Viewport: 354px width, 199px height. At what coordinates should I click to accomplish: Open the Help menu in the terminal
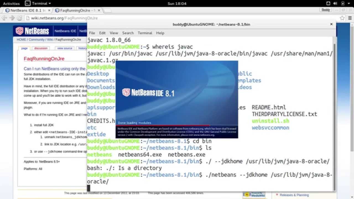(x=160, y=33)
